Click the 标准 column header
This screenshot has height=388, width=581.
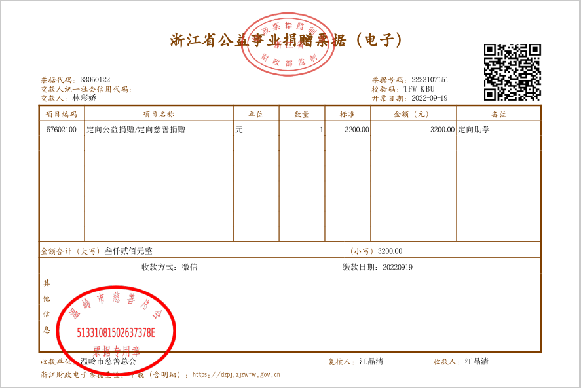(347, 114)
